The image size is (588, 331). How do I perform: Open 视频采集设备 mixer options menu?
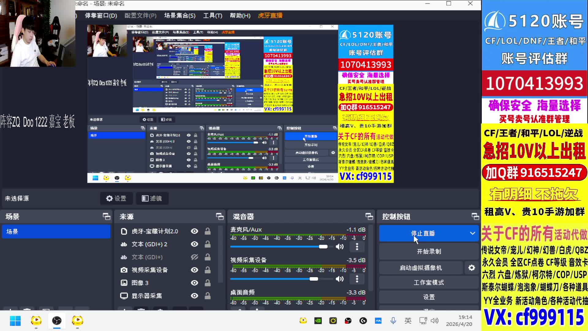pos(357,279)
